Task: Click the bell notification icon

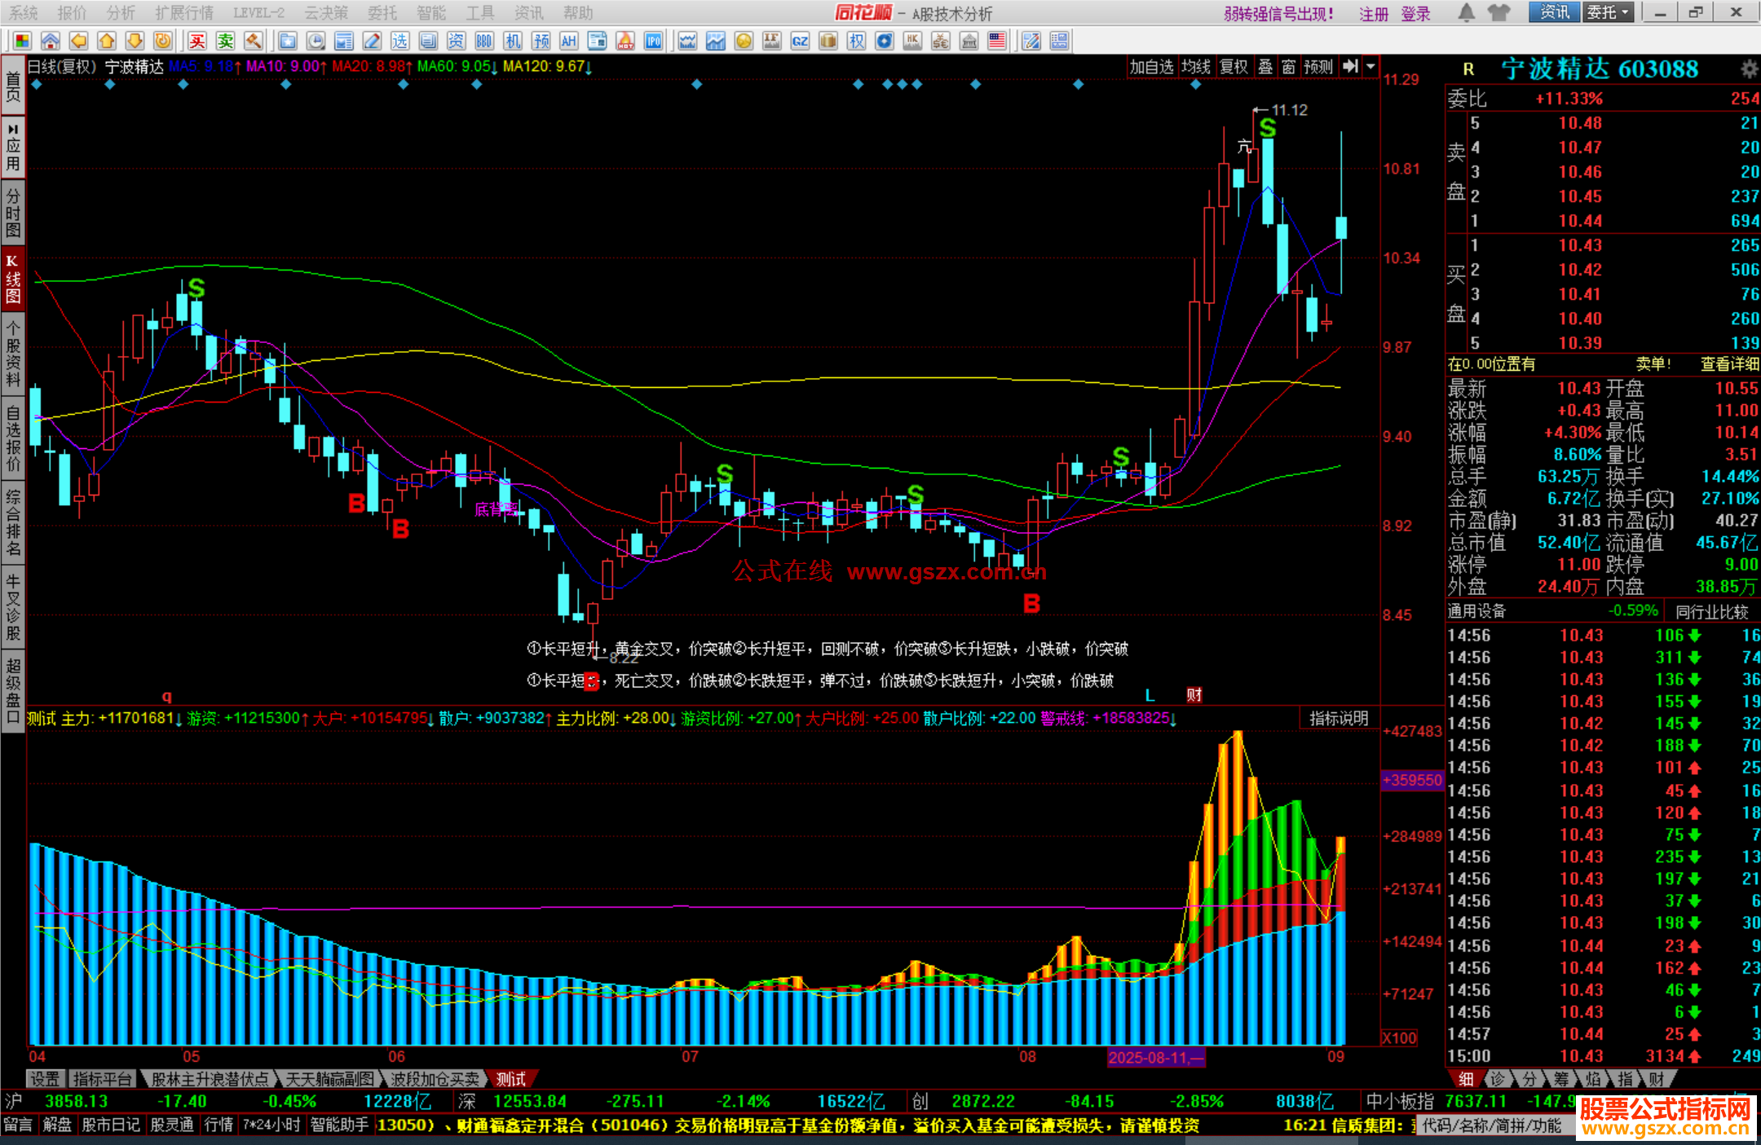Action: (1467, 12)
